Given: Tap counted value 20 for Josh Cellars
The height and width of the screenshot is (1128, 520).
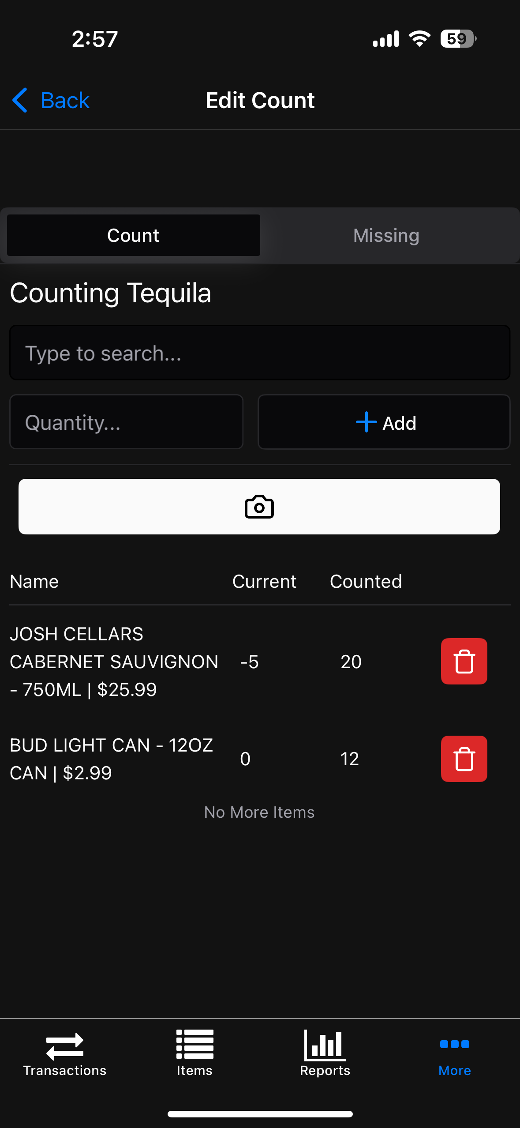Looking at the screenshot, I should coord(351,662).
